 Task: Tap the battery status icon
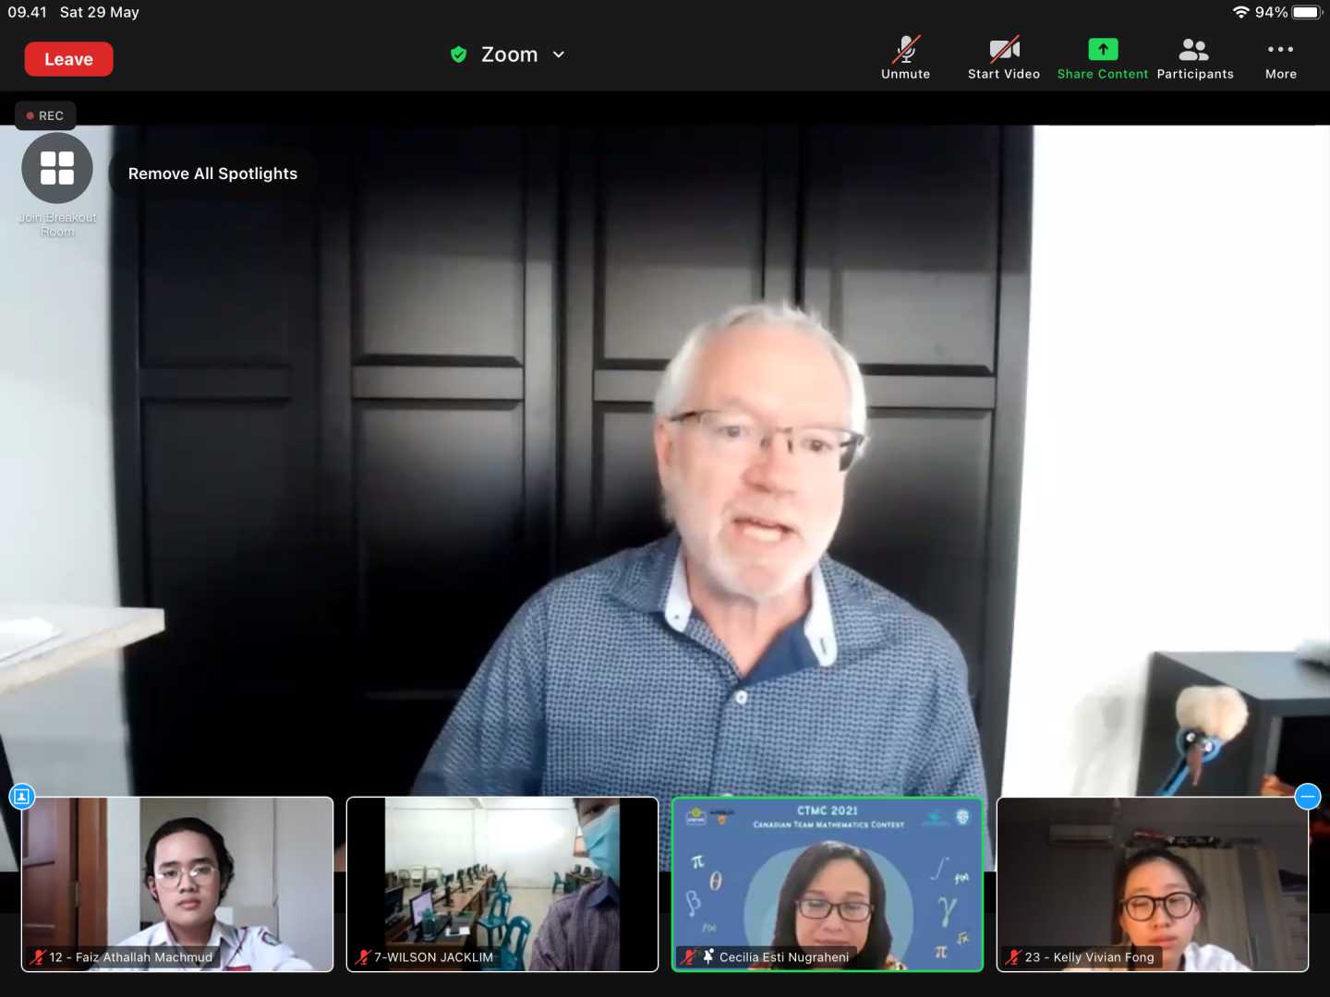tap(1307, 12)
